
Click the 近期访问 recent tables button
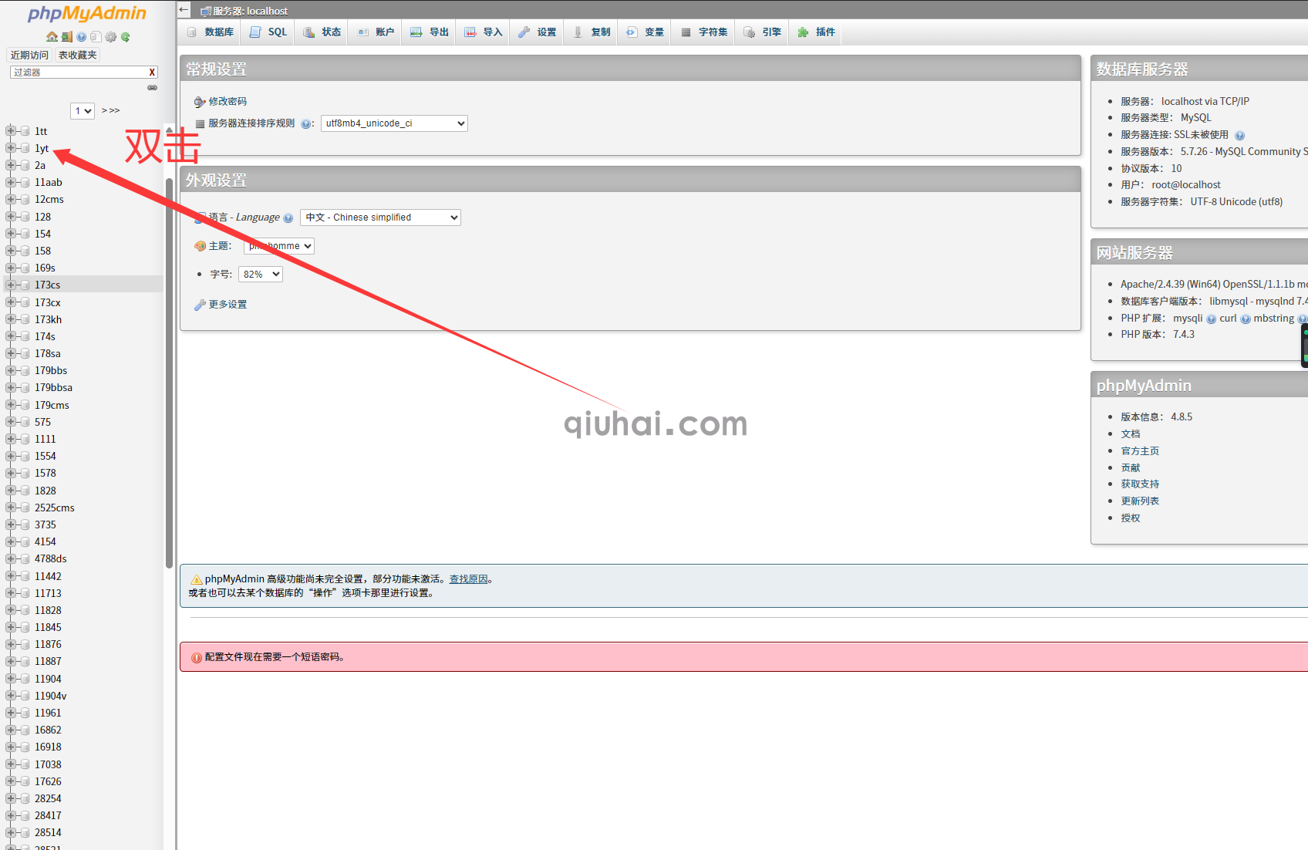point(29,55)
